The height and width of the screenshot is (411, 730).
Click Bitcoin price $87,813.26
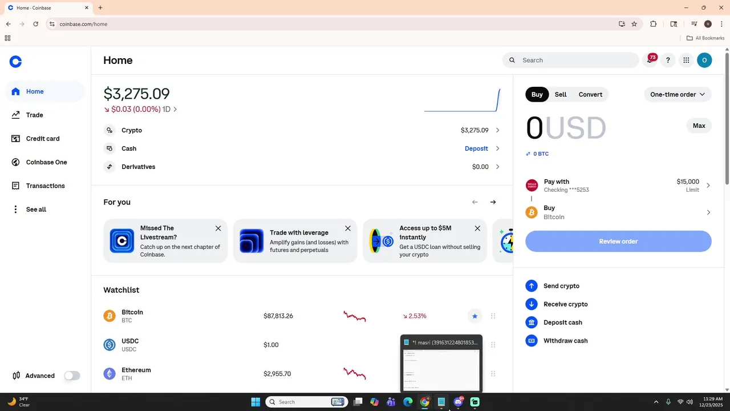tap(278, 316)
